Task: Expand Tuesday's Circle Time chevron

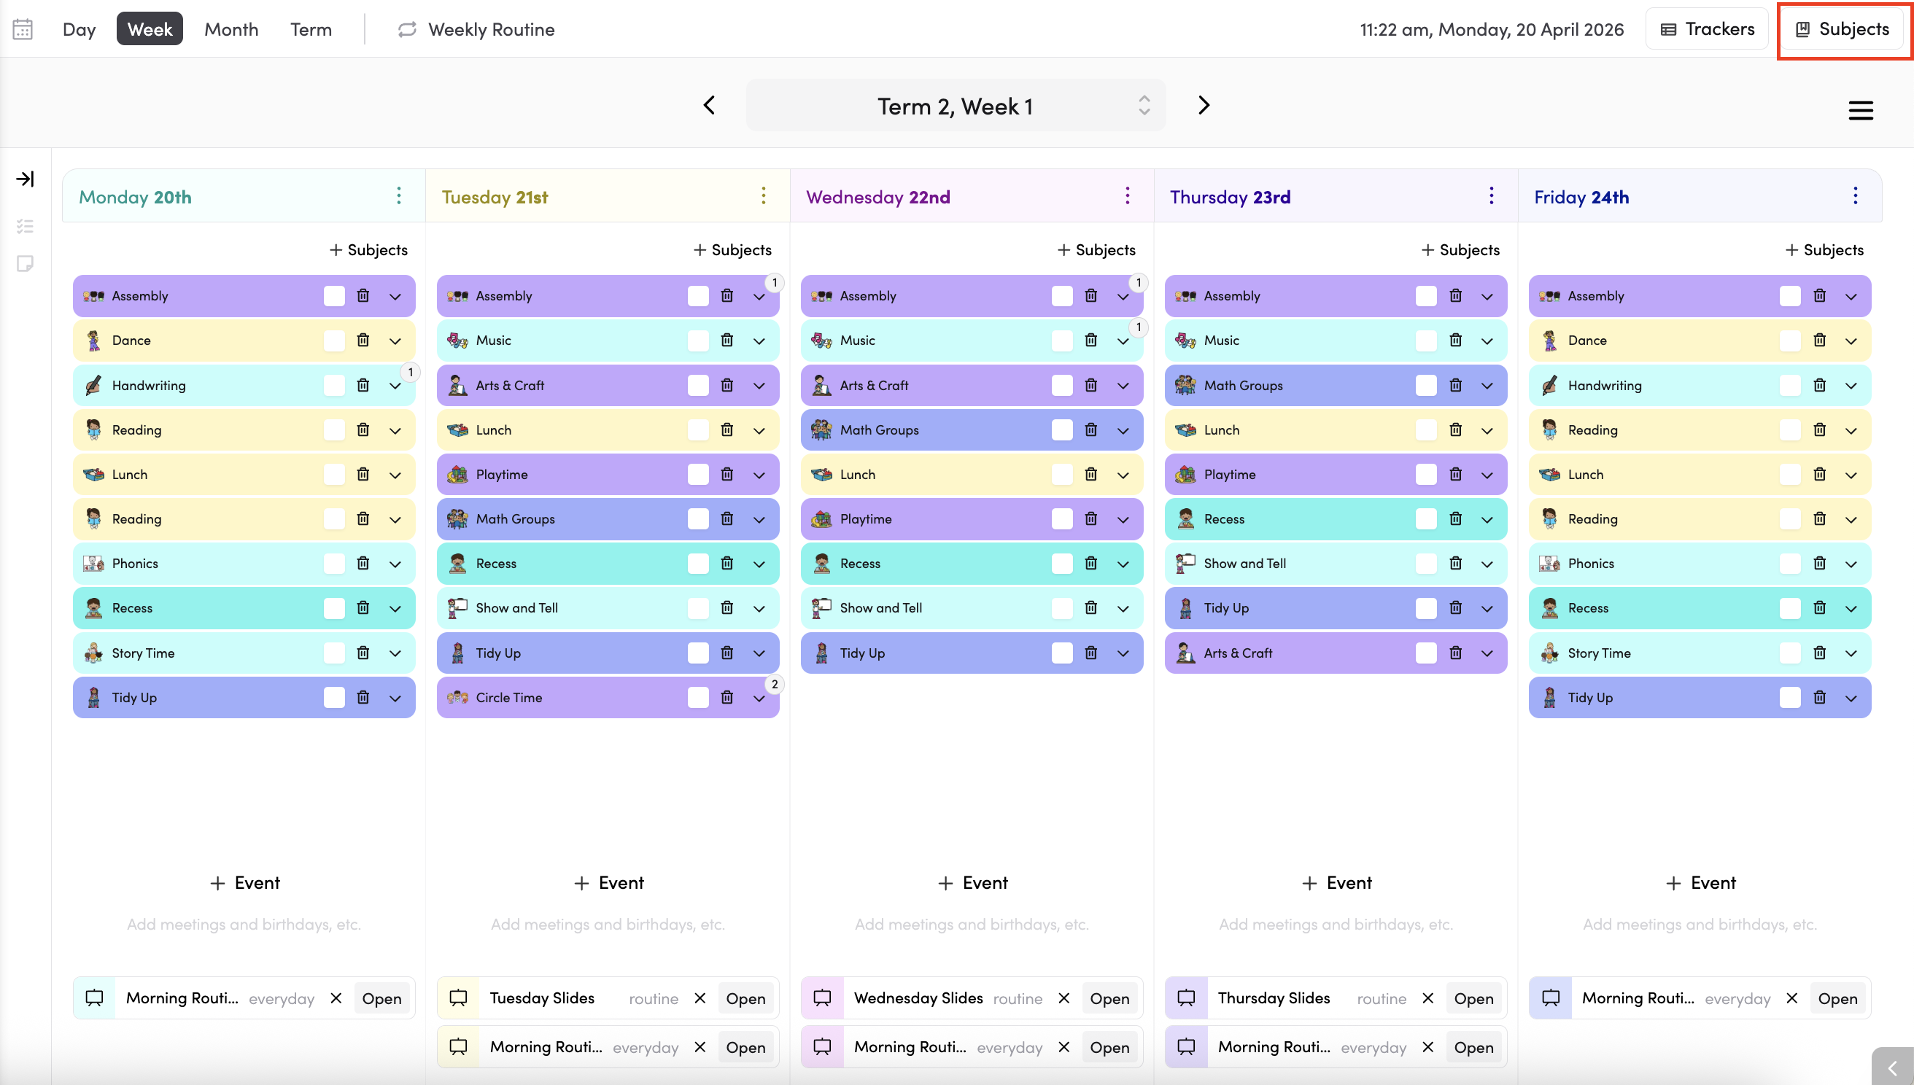Action: coord(759,699)
